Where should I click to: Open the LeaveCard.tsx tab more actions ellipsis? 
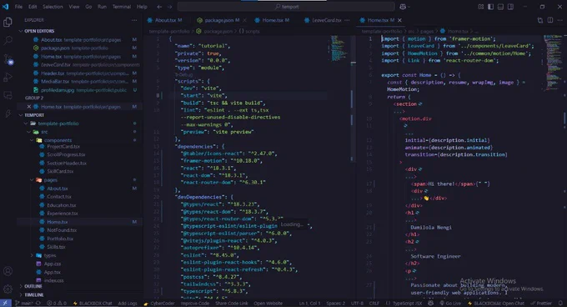point(347,20)
